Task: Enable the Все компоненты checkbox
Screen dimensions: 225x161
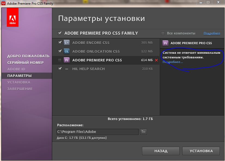Action: click(x=163, y=33)
